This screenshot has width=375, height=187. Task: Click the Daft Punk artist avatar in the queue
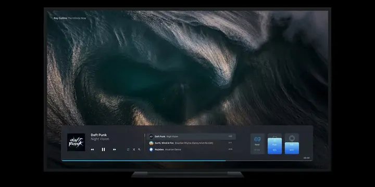(151, 137)
